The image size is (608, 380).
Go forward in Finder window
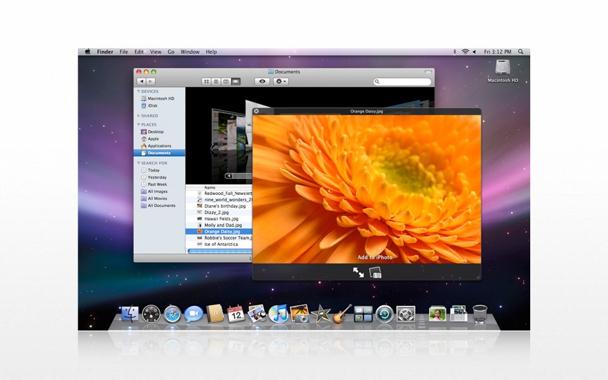[x=151, y=81]
